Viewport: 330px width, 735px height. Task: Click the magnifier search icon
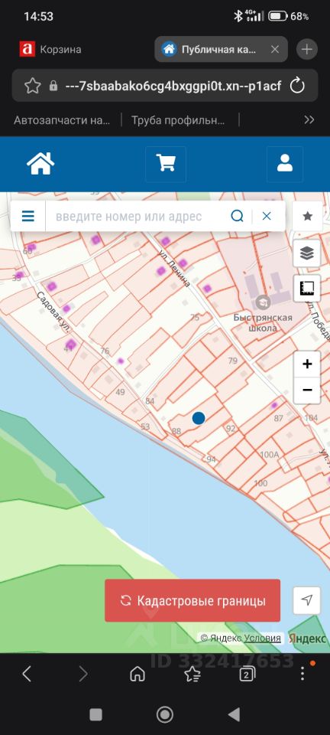(238, 216)
